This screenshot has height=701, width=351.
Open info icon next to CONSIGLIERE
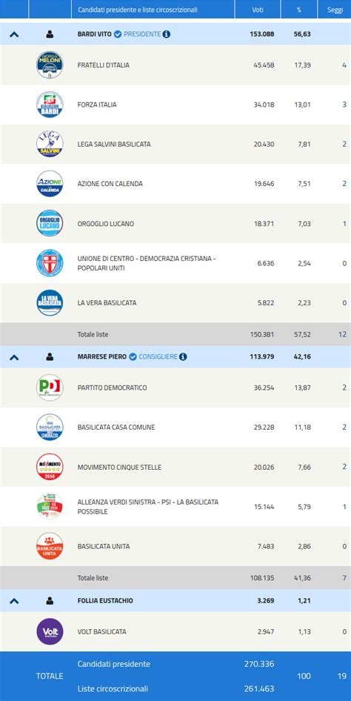[x=183, y=356]
